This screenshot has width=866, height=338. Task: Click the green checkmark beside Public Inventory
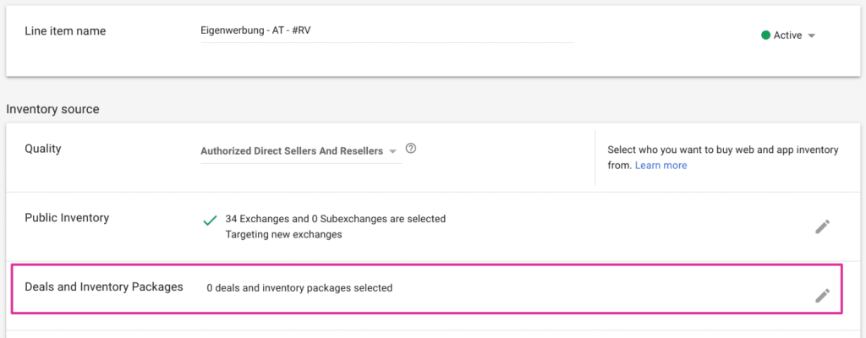211,221
